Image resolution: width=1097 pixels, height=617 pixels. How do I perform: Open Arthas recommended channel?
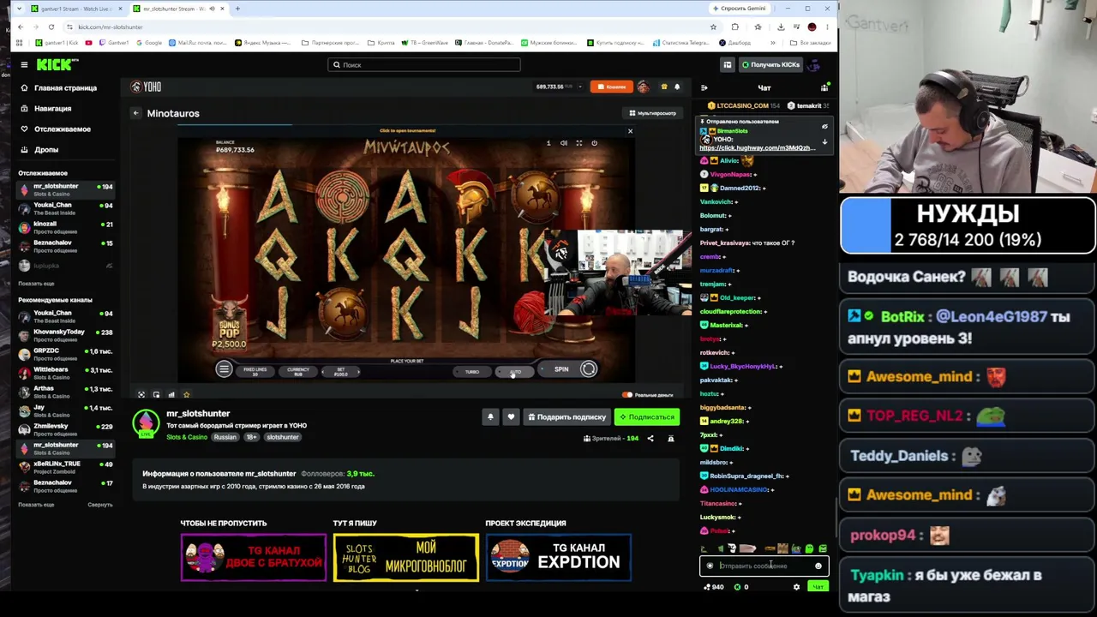(x=65, y=392)
